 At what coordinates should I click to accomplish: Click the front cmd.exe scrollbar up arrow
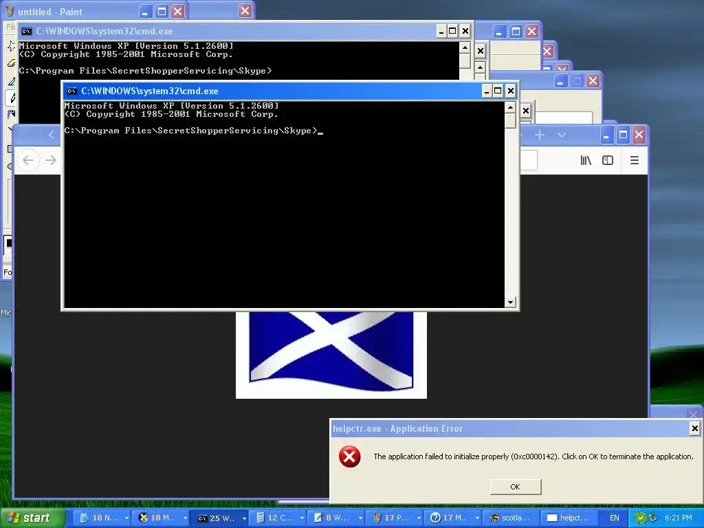pos(510,107)
